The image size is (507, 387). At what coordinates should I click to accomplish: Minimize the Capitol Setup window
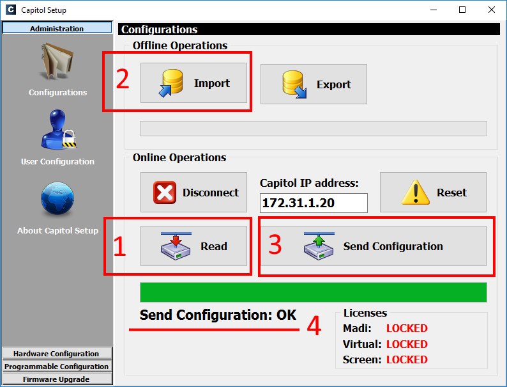[x=434, y=10]
